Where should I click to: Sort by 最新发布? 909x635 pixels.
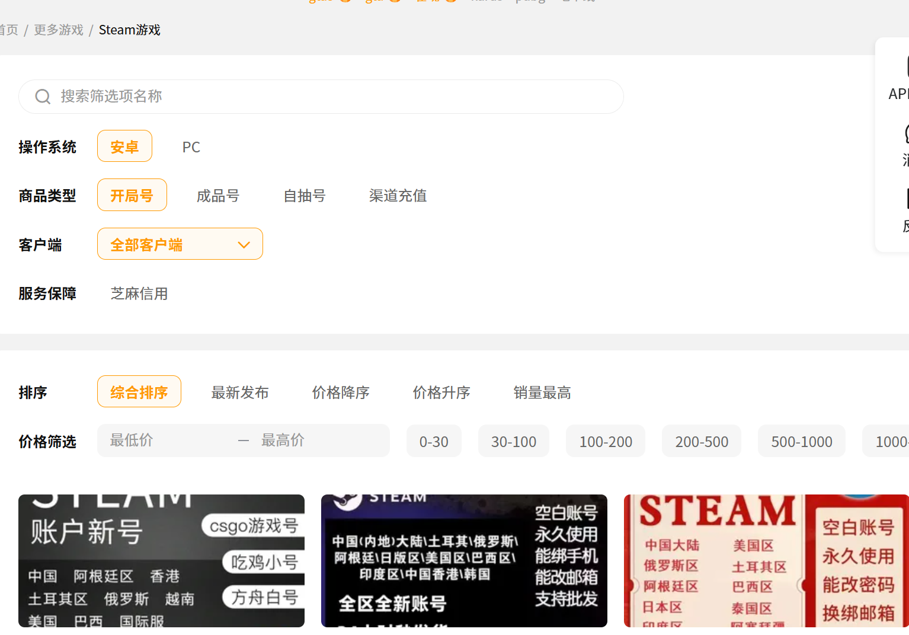pos(240,393)
